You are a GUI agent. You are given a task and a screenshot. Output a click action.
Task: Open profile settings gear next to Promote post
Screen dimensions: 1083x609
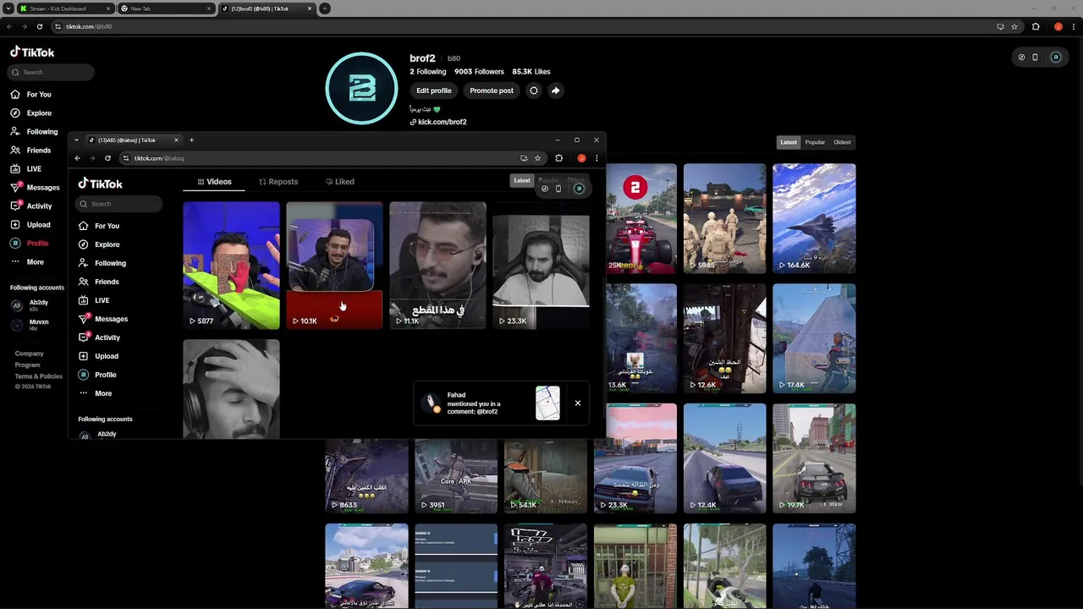pyautogui.click(x=533, y=91)
